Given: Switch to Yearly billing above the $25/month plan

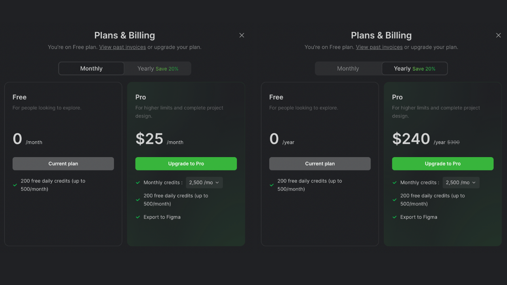Looking at the screenshot, I should (158, 68).
